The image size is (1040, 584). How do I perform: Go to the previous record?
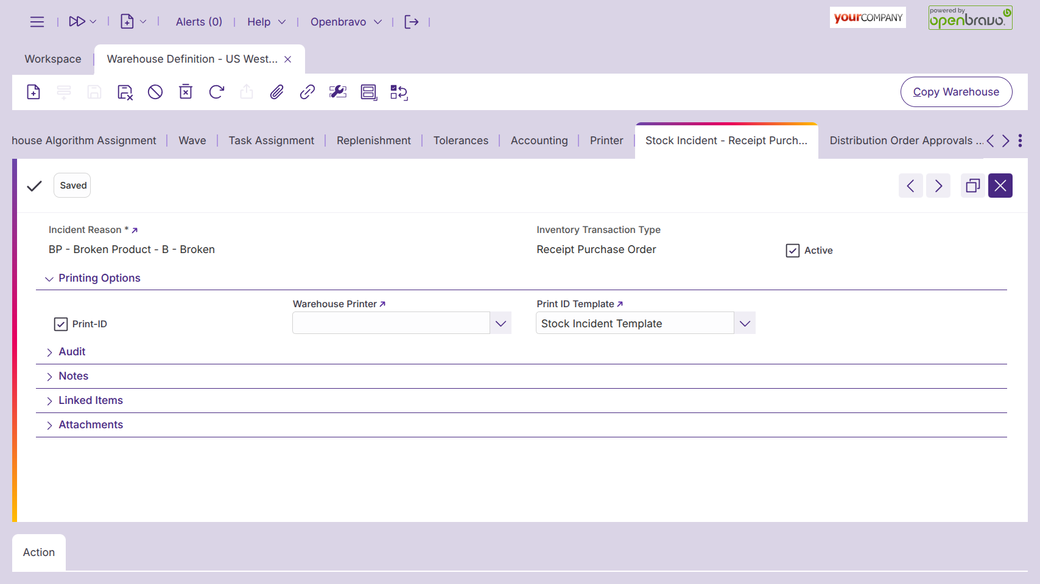[x=911, y=186]
